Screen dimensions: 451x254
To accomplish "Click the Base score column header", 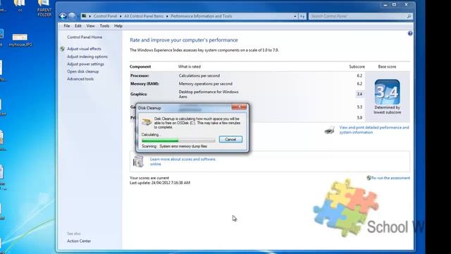I will click(x=387, y=66).
